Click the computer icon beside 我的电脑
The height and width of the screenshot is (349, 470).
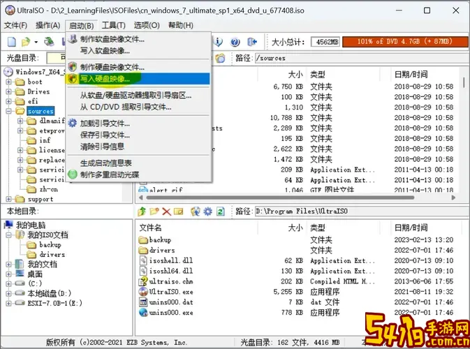click(8, 225)
